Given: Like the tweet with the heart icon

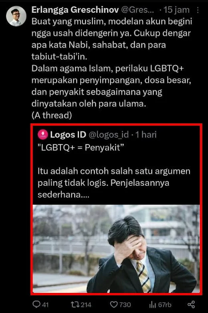Looking at the screenshot, I should pos(114,305).
